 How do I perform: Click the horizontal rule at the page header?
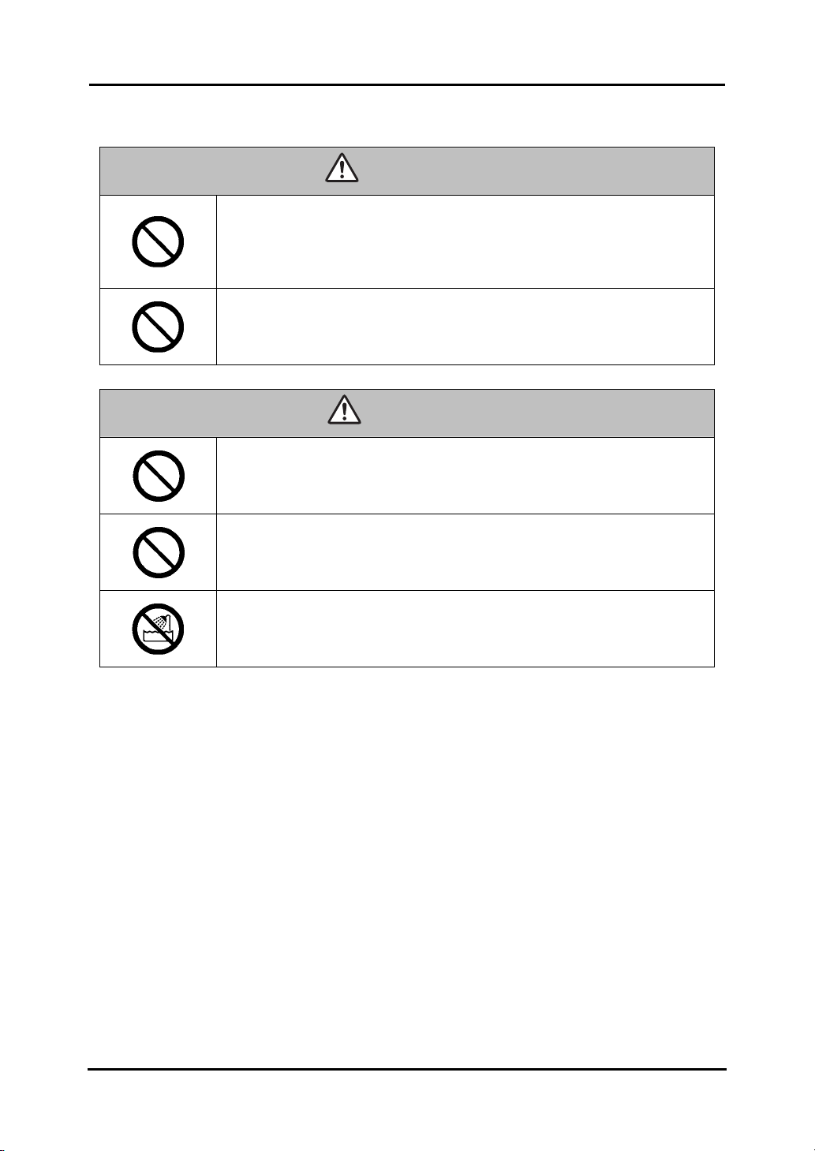[x=406, y=84]
